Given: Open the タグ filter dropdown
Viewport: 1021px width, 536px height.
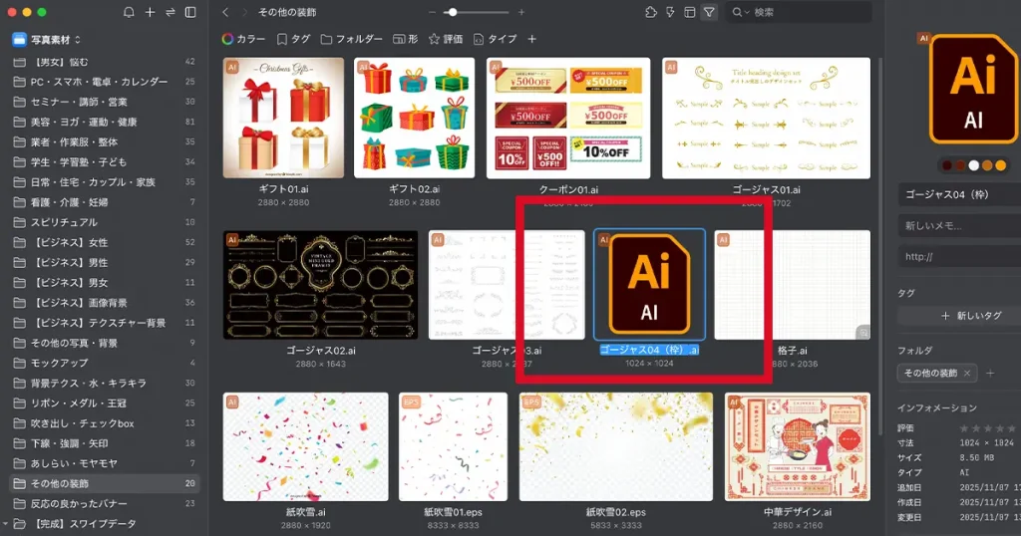Looking at the screenshot, I should [293, 39].
